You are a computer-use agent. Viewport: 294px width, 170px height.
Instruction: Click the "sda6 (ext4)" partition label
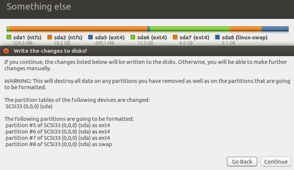[x=152, y=37]
